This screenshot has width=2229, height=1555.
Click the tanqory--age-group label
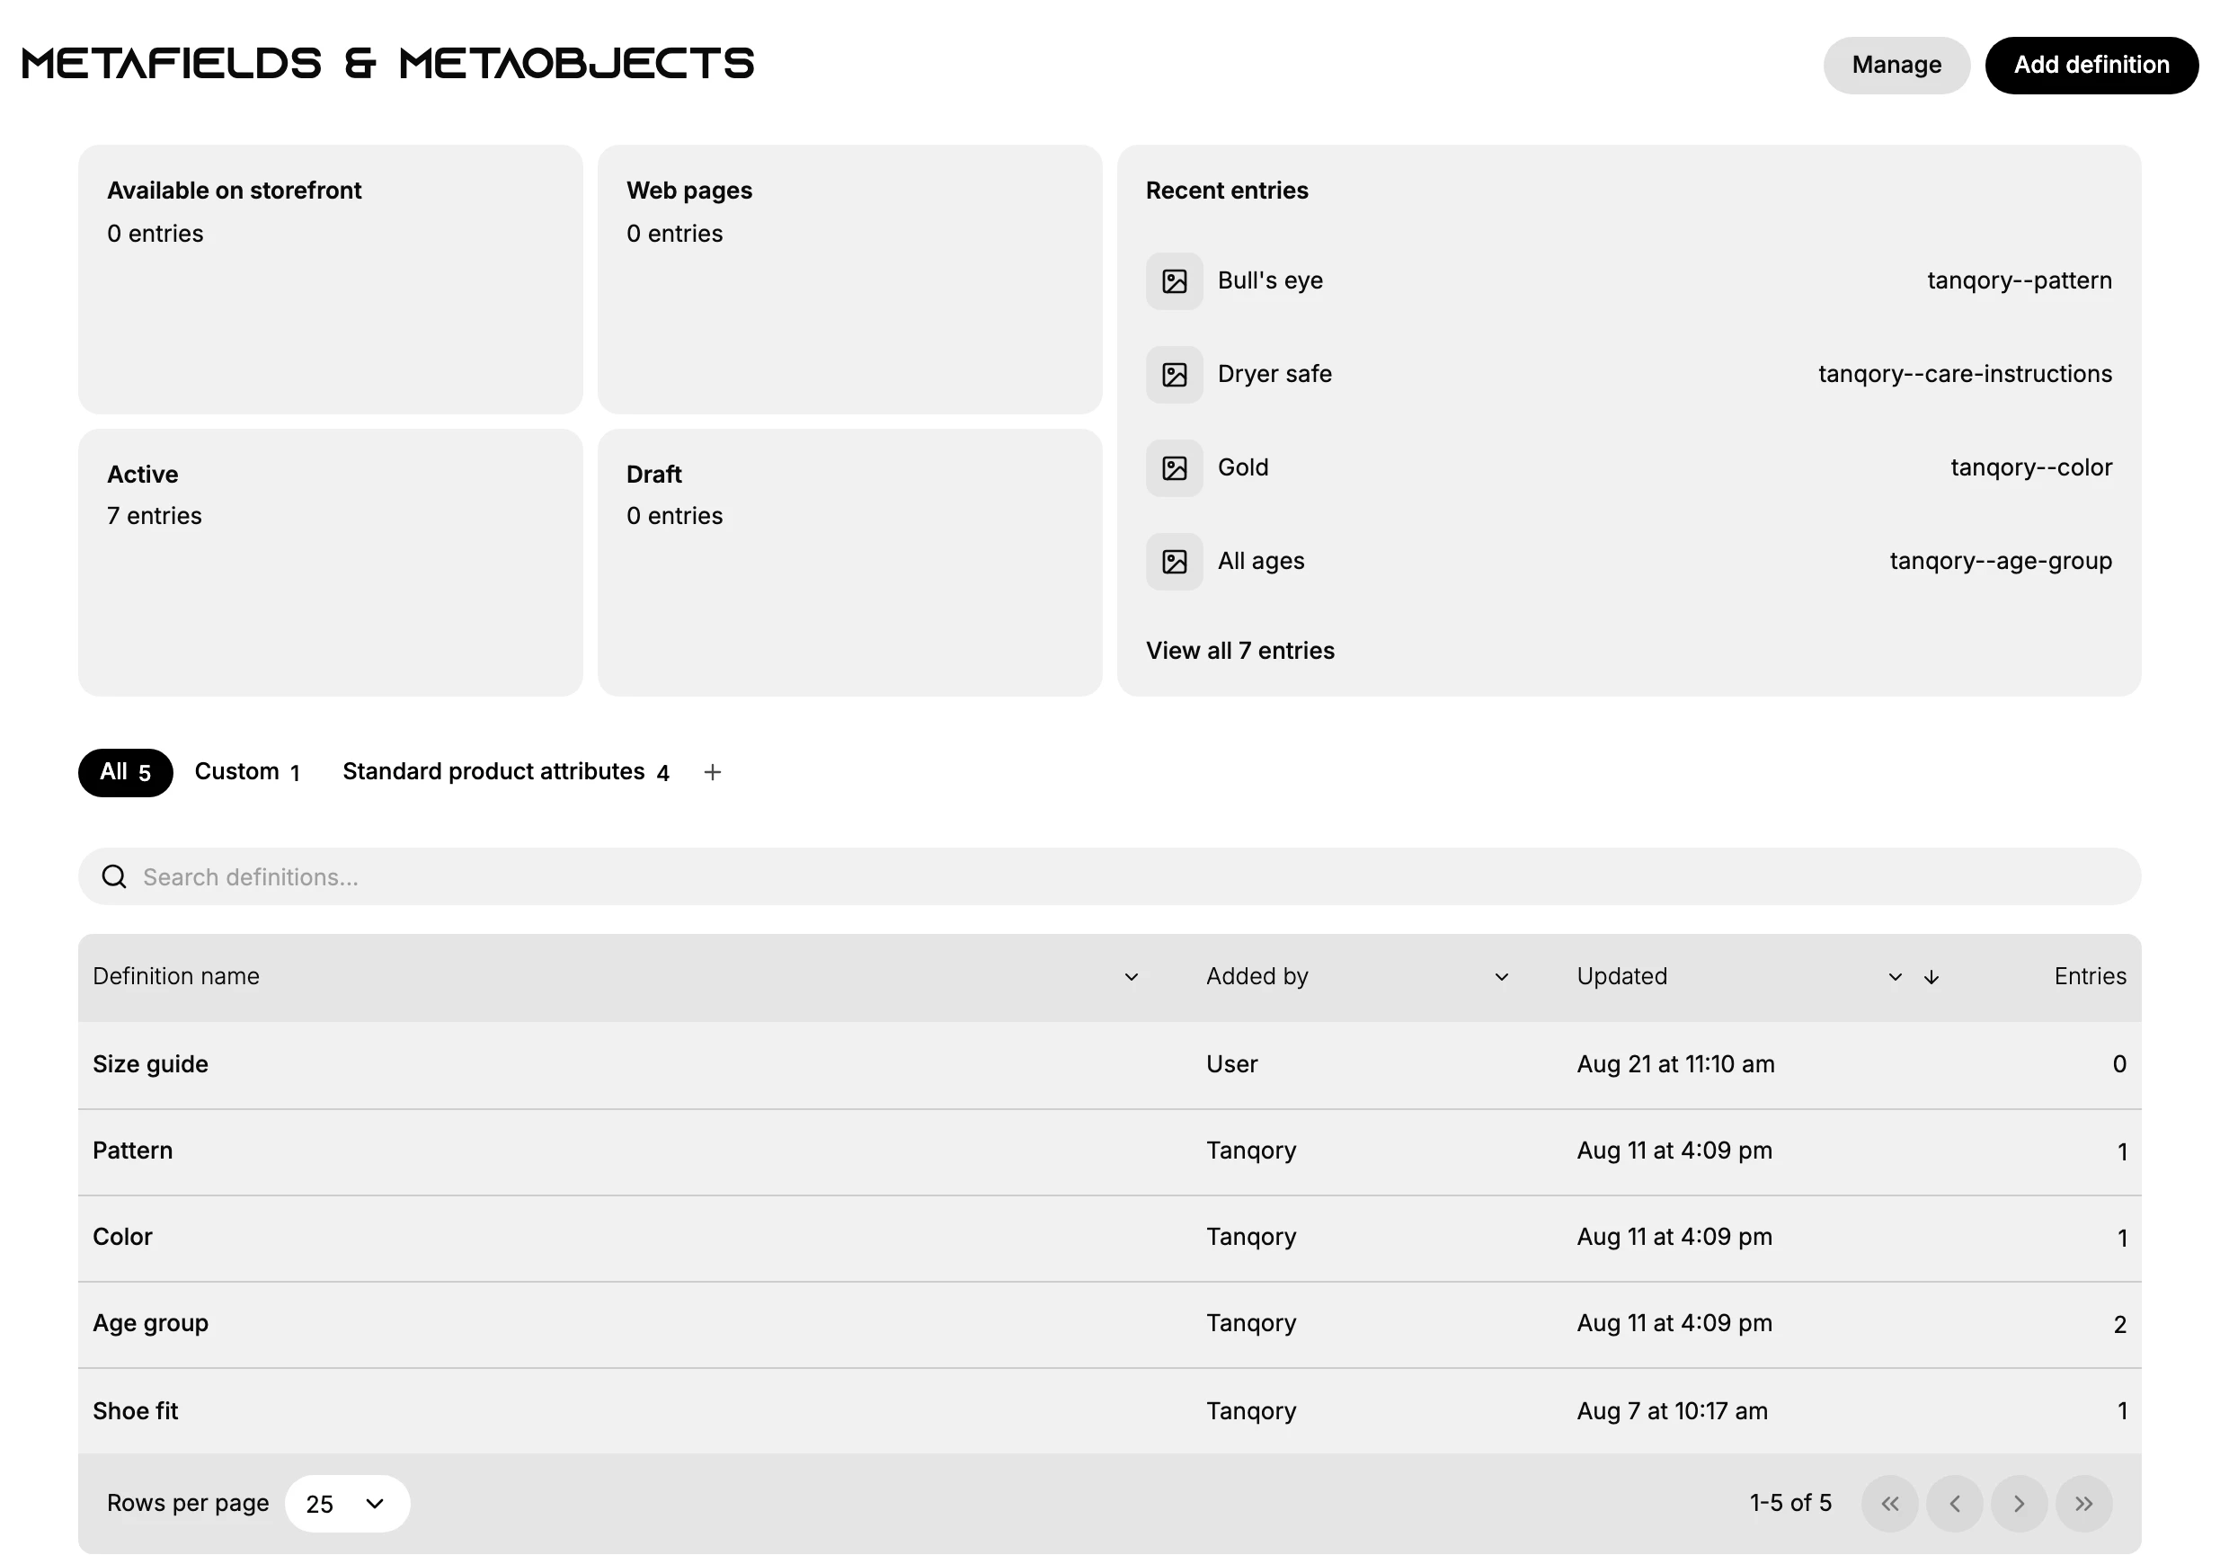coord(2000,561)
